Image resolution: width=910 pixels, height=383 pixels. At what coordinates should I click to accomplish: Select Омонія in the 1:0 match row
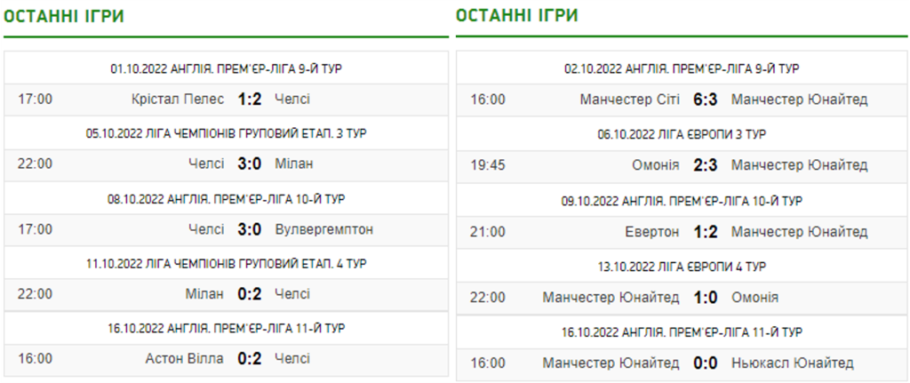754,297
